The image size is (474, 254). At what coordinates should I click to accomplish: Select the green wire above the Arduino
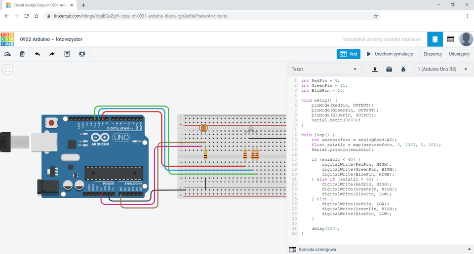(131, 107)
